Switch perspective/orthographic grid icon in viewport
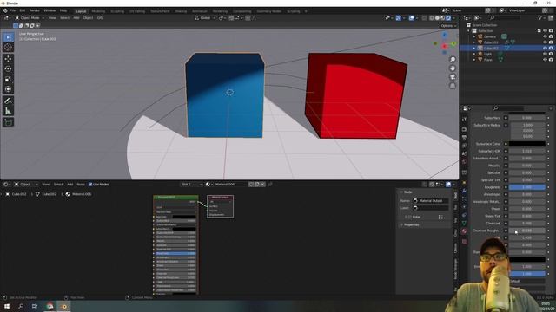556x312 pixels. [x=453, y=86]
